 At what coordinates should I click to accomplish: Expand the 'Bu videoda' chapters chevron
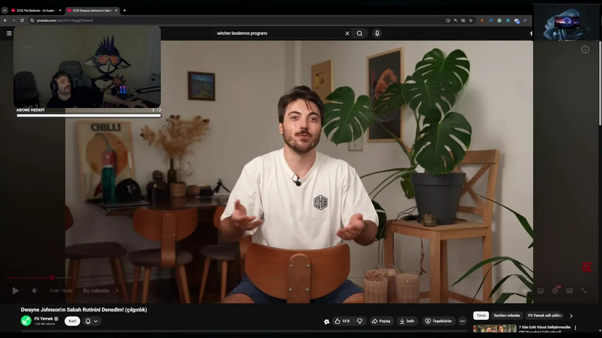click(117, 291)
